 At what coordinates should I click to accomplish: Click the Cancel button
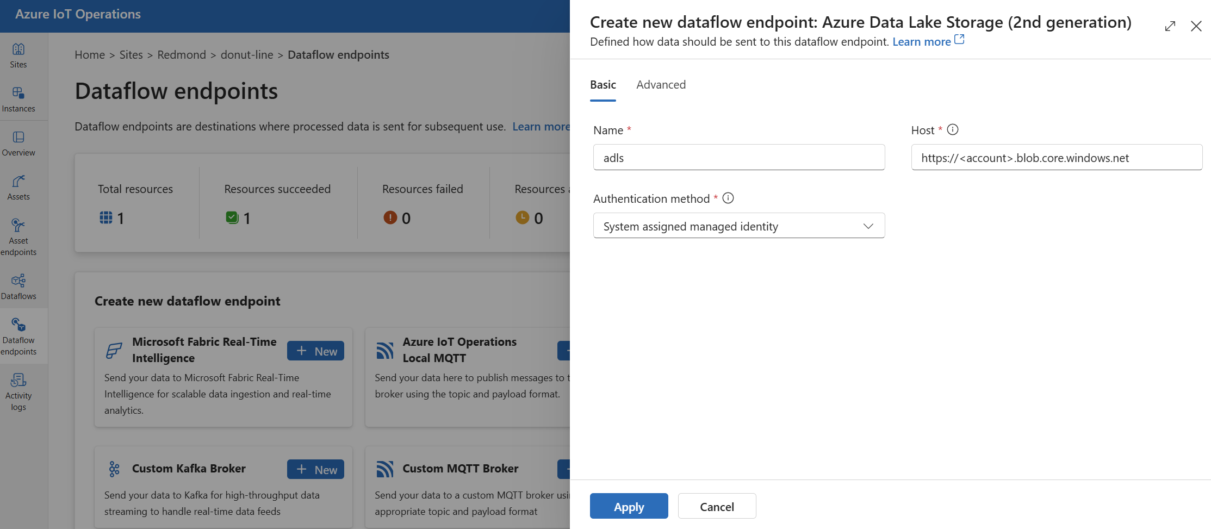pyautogui.click(x=717, y=506)
